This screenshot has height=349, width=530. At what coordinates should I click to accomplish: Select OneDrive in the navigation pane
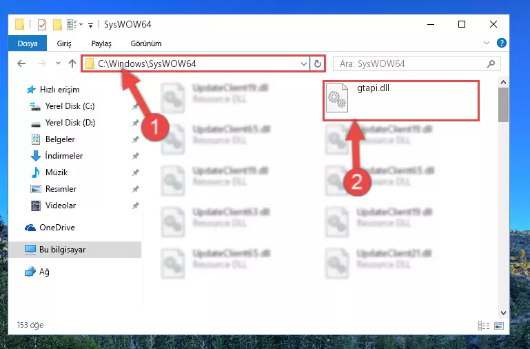[x=50, y=228]
